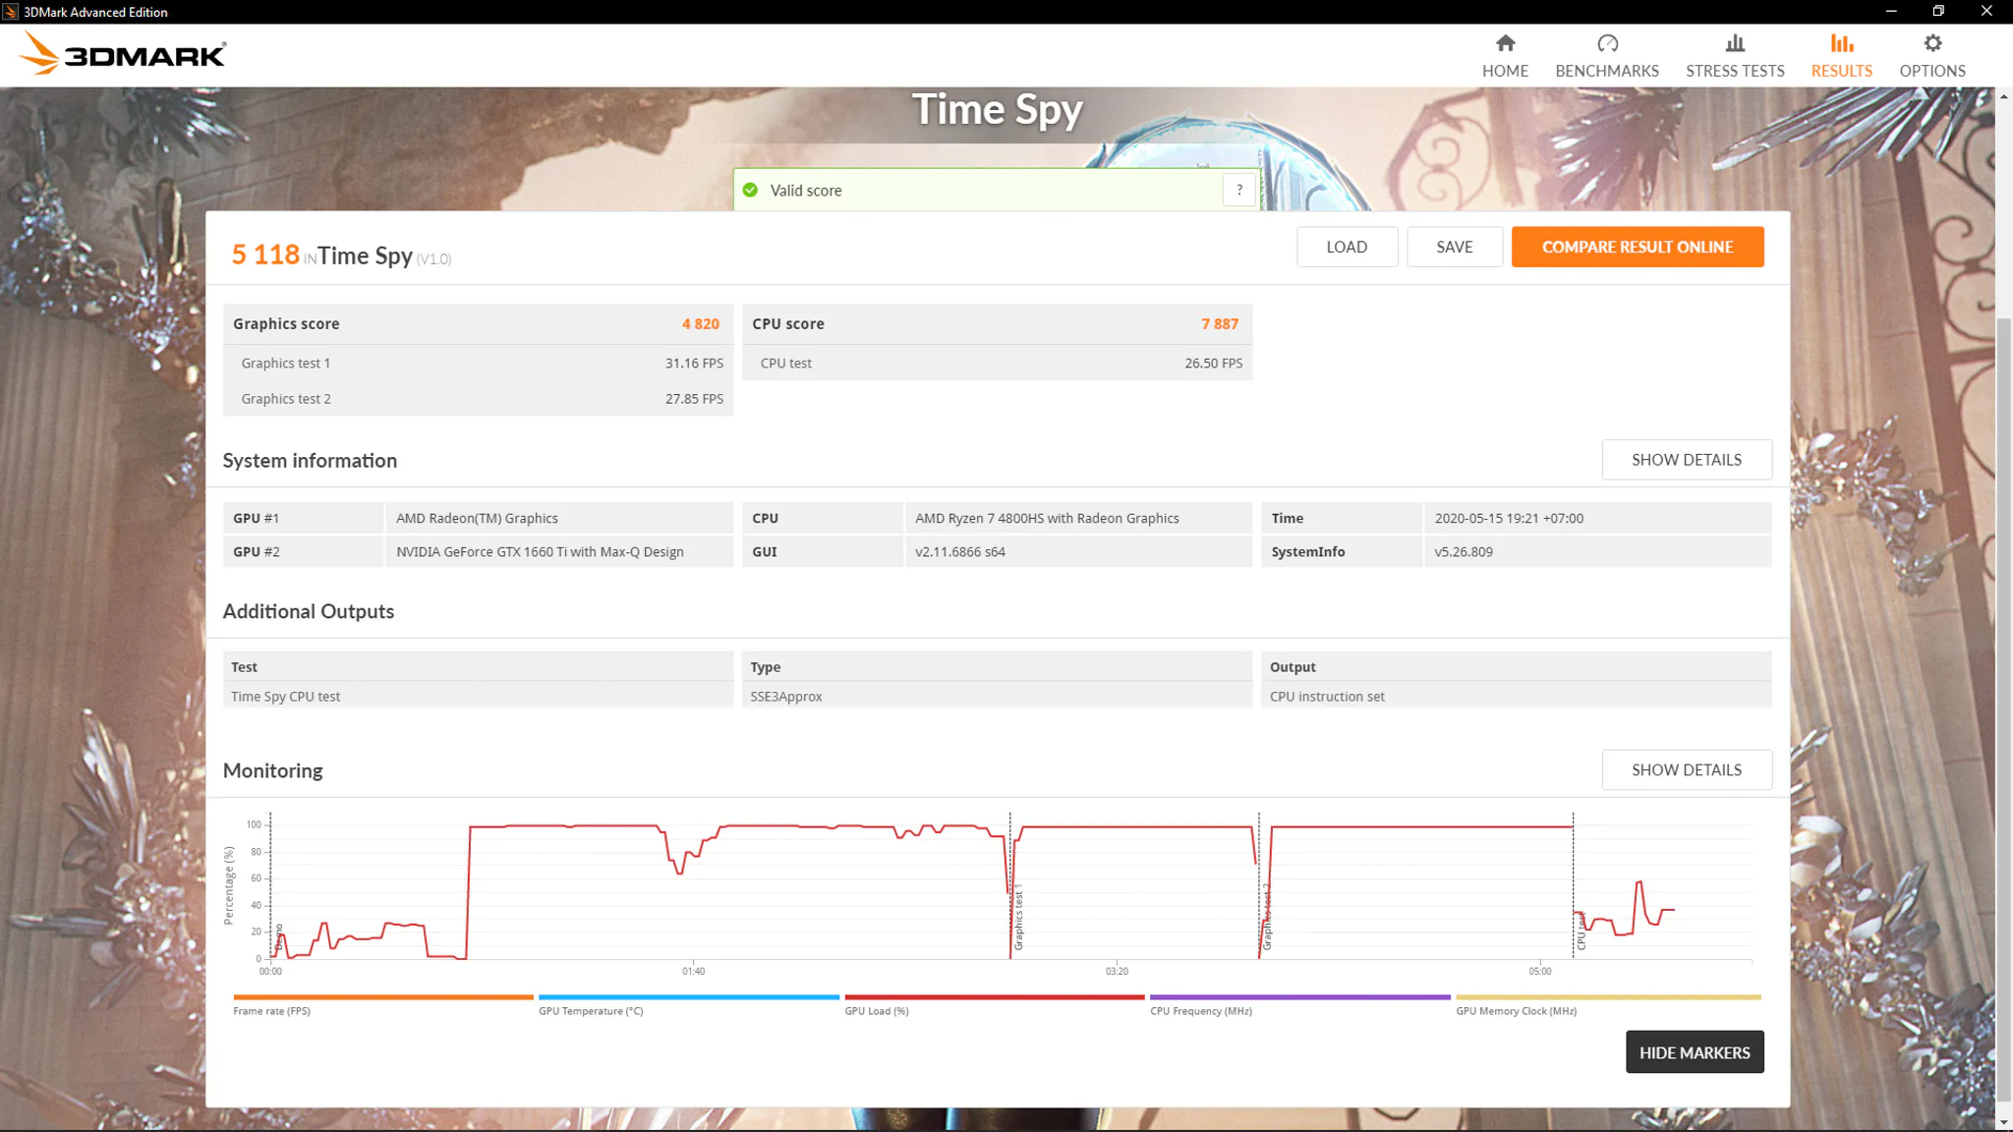Image resolution: width=2013 pixels, height=1132 pixels.
Task: Restore down the 3DMark window
Action: (1938, 12)
